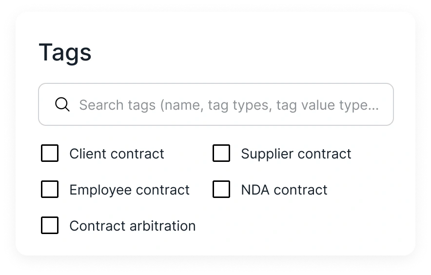Viewport: 431px width, 275px height.
Task: Focus the Search tags input field
Action: click(x=216, y=104)
